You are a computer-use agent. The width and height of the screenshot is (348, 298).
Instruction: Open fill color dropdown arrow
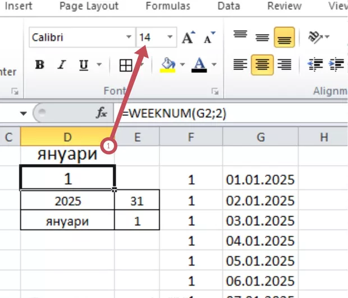coord(182,64)
